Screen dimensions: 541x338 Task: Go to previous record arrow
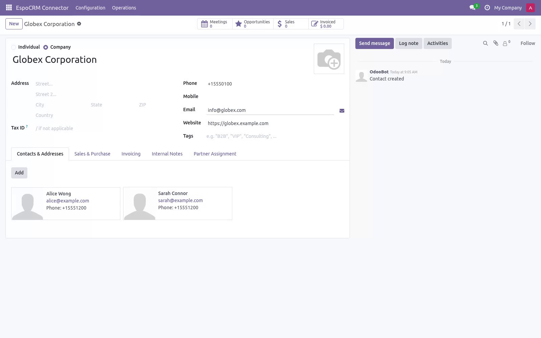pyautogui.click(x=519, y=24)
